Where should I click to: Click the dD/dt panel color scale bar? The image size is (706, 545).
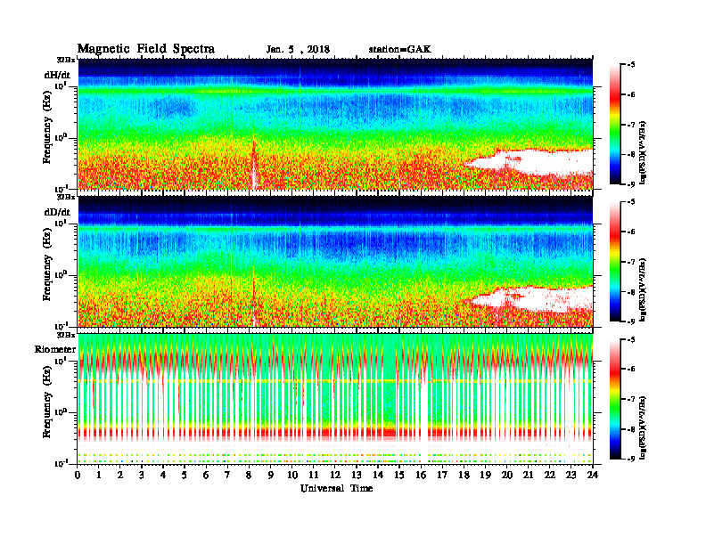tap(615, 262)
